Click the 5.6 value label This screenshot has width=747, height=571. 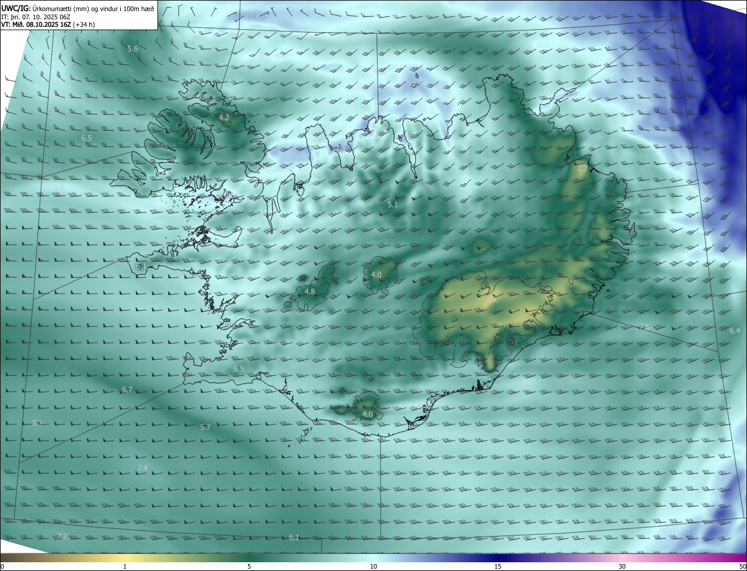(x=132, y=49)
